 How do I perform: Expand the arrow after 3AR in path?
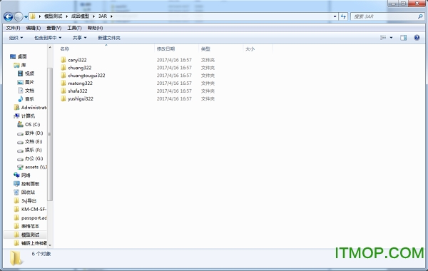(x=111, y=16)
